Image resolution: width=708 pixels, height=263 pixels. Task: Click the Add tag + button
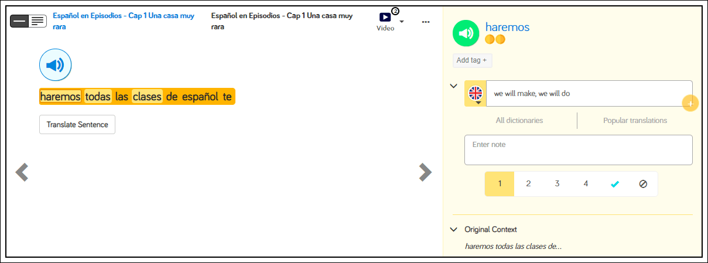pyautogui.click(x=471, y=60)
